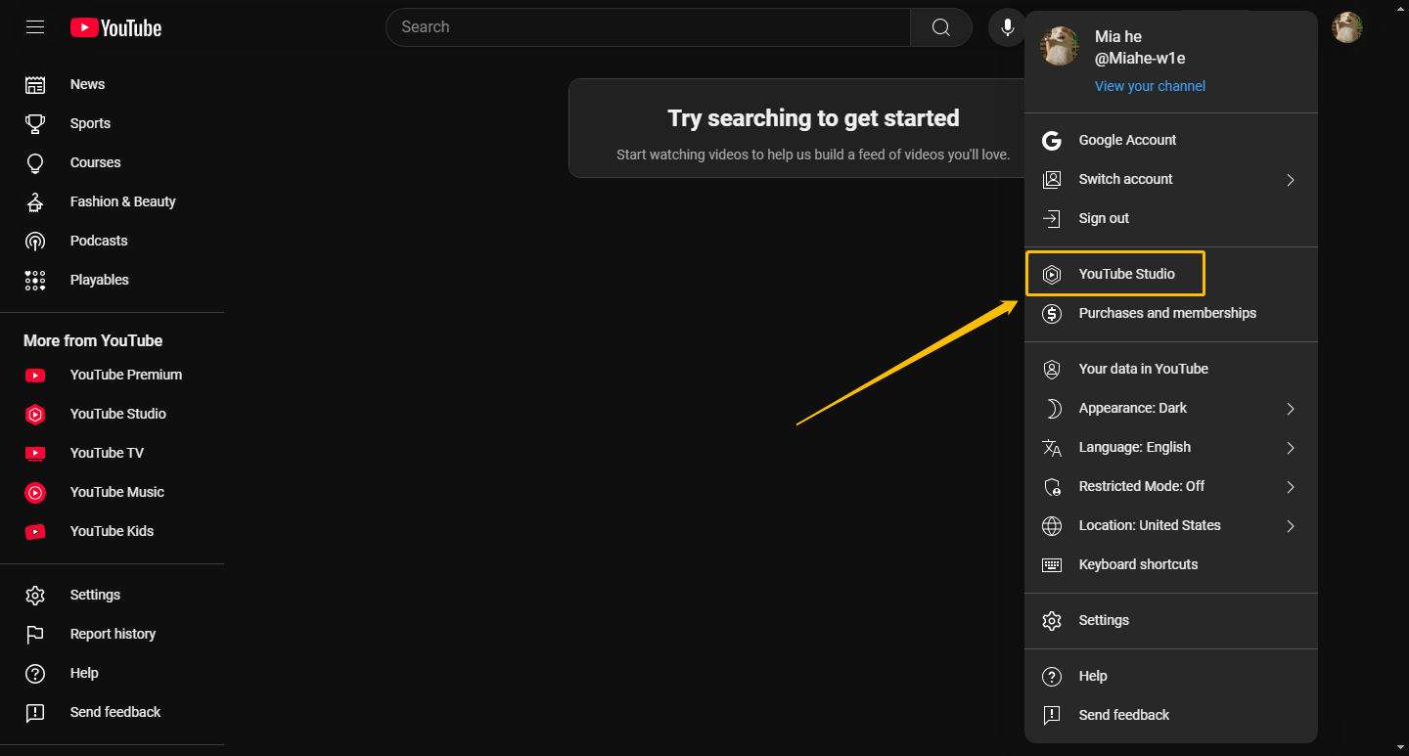Expand Language: English options

(x=1171, y=447)
